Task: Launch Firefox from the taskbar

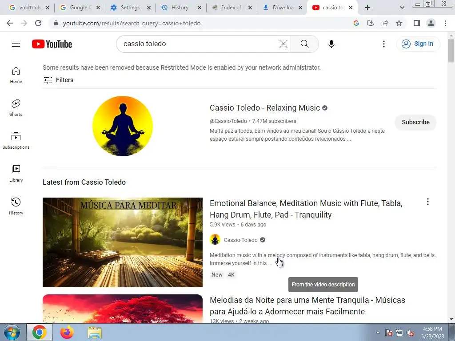Action: tap(67, 332)
